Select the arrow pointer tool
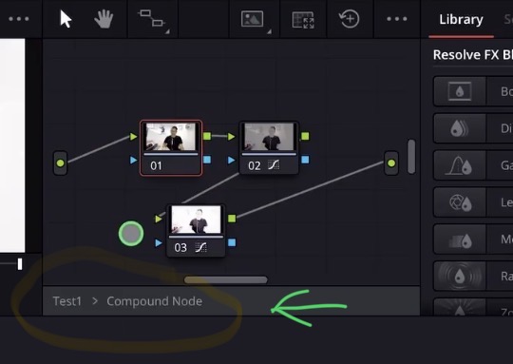This screenshot has width=513, height=364. coord(66,19)
